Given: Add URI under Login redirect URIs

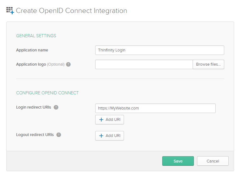Looking at the screenshot, I should pyautogui.click(x=109, y=120).
